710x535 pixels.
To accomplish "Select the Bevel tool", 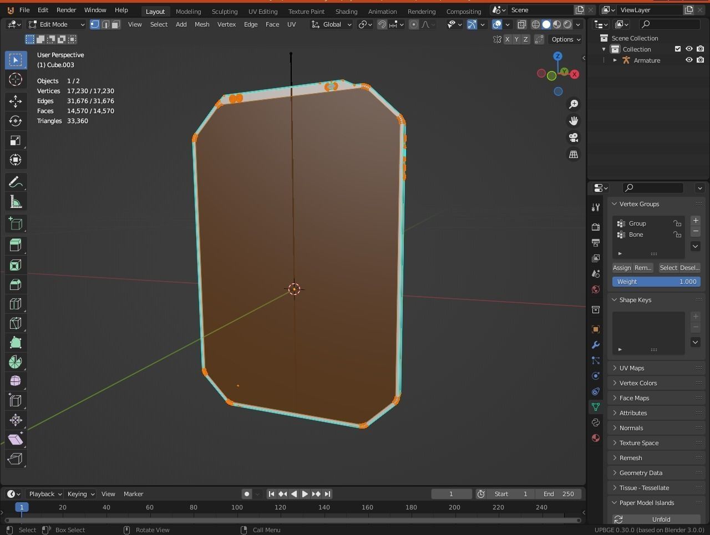I will pos(16,284).
